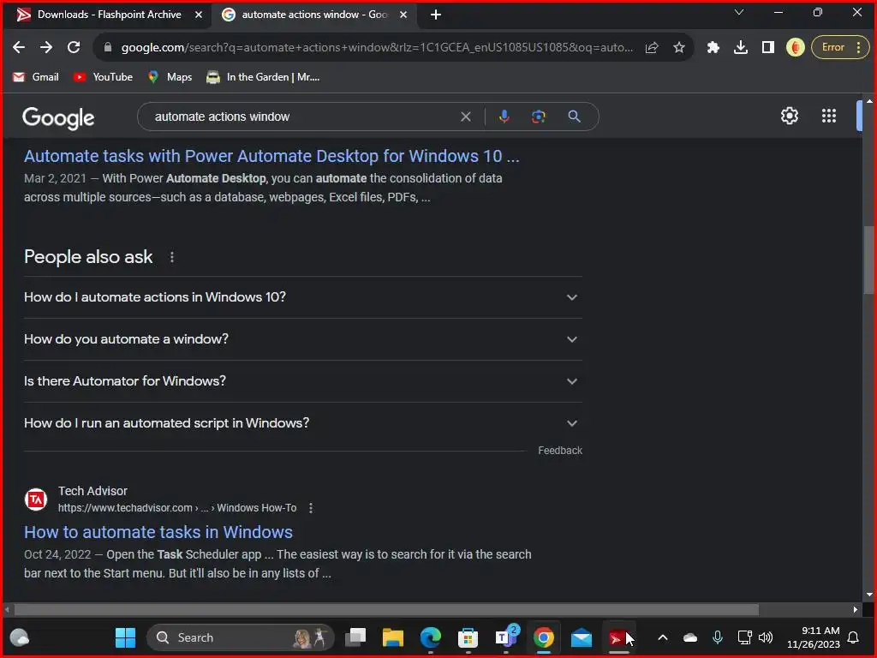Click the microphone tray icon

(718, 637)
